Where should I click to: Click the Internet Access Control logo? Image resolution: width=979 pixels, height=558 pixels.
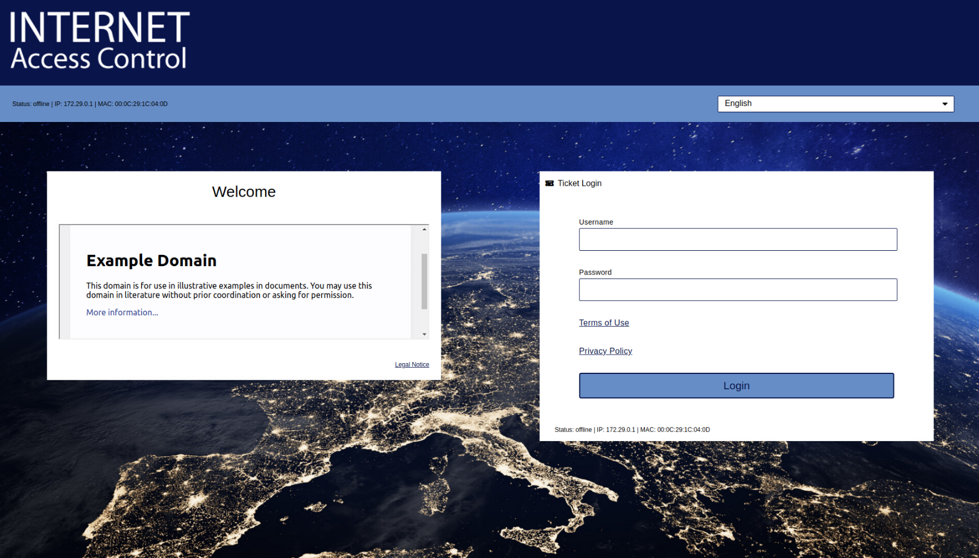tap(100, 40)
